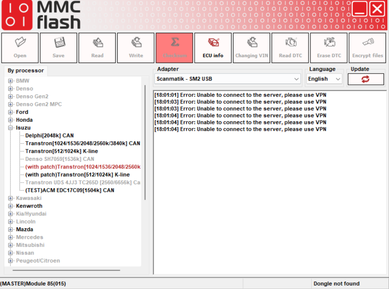This screenshot has width=389, height=289.
Task: Click 'Dongle not found' status text
Action: (x=336, y=284)
